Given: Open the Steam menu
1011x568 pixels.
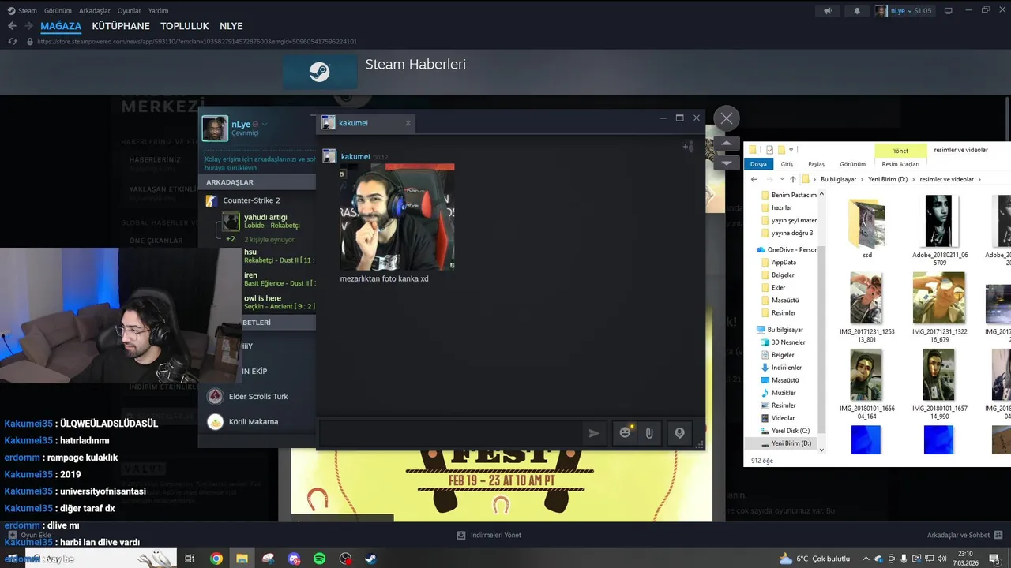Looking at the screenshot, I should [x=23, y=11].
